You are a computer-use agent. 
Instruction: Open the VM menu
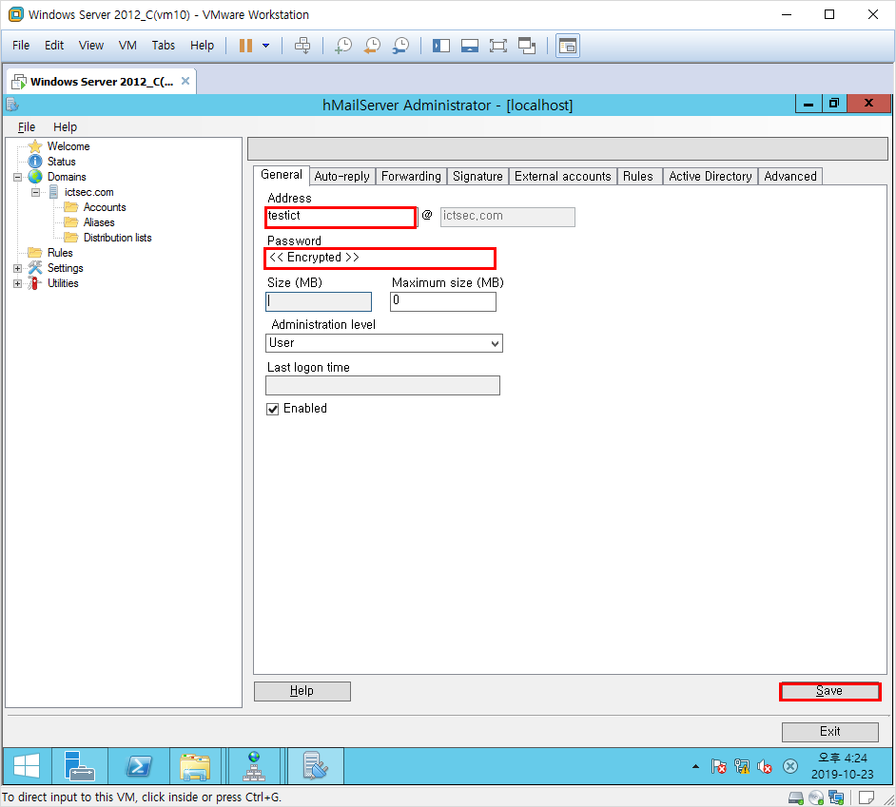pyautogui.click(x=127, y=45)
